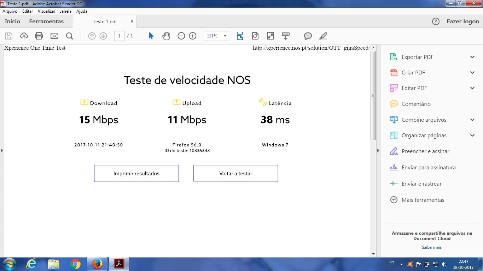Viewport: 483px width, 271px height.
Task: Zoom in with the plus circle icon
Action: [x=193, y=36]
